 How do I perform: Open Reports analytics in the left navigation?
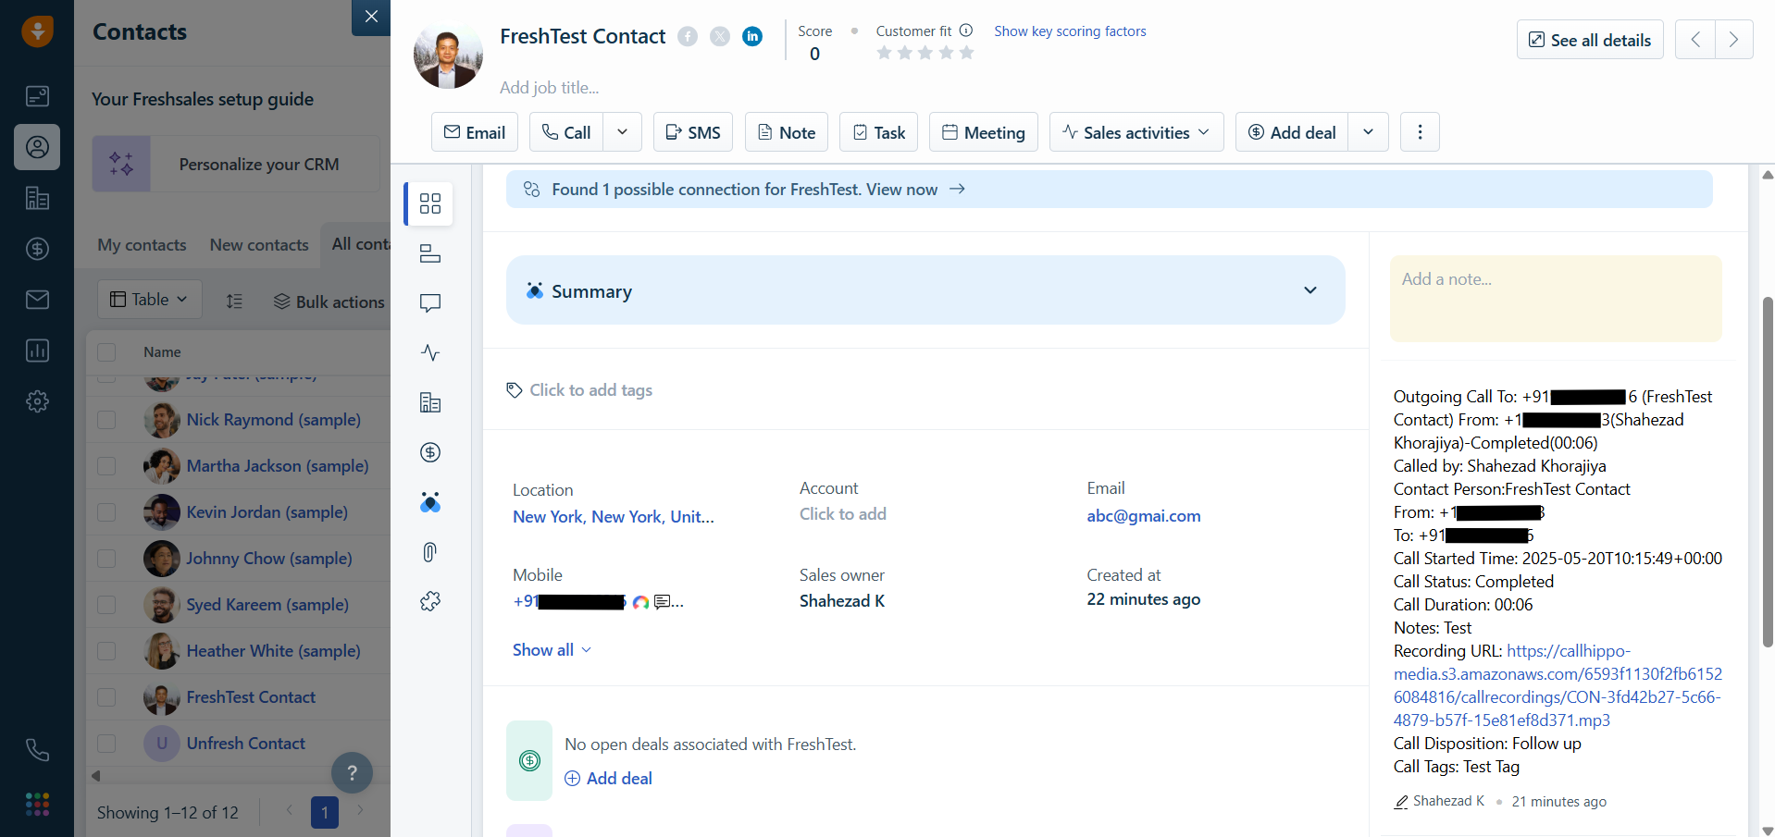tap(37, 351)
